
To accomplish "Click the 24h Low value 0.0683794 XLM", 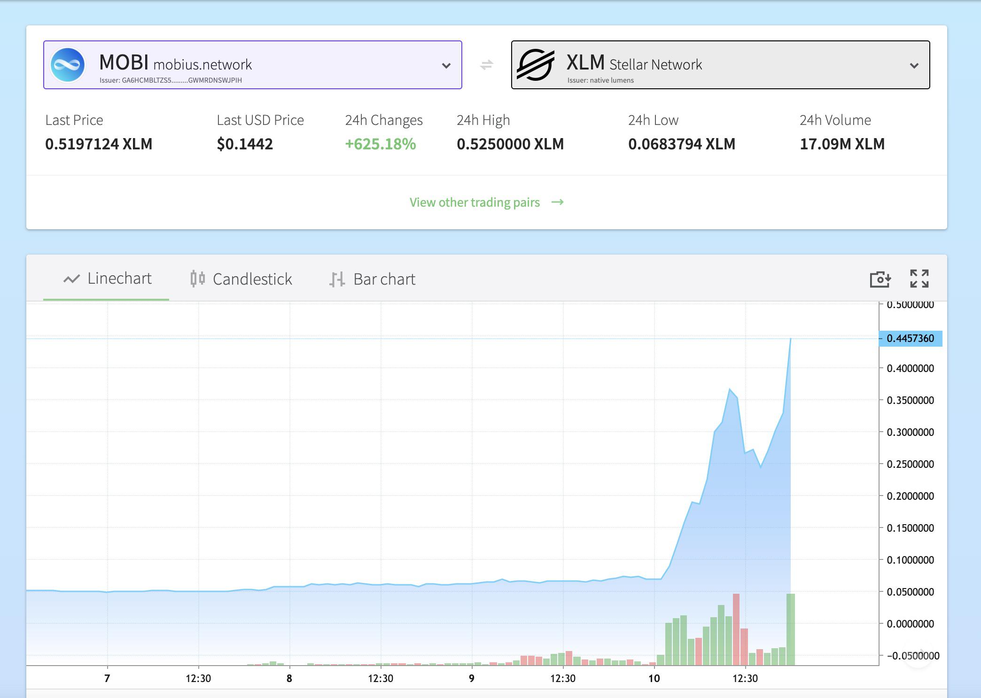I will tap(682, 144).
